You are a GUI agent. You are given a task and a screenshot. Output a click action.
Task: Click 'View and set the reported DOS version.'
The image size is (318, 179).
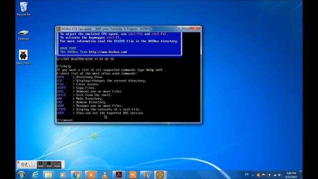tap(110, 113)
